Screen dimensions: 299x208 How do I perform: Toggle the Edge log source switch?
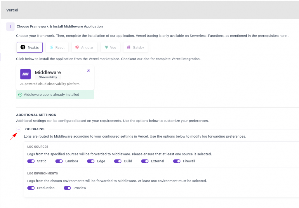91,161
